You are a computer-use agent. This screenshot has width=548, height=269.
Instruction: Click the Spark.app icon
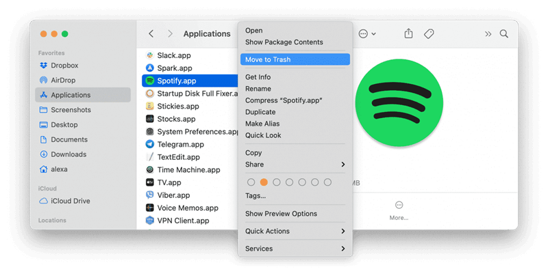click(150, 68)
